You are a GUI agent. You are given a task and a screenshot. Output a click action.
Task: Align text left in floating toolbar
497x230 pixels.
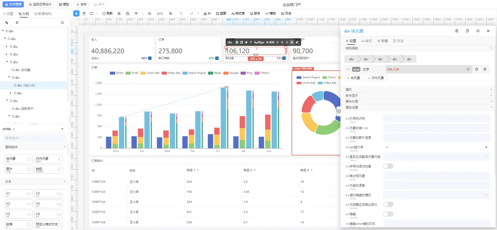click(278, 42)
